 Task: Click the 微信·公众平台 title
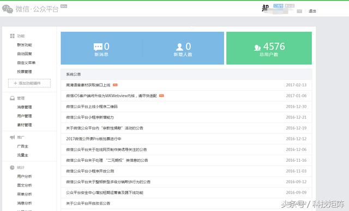tap(37, 9)
